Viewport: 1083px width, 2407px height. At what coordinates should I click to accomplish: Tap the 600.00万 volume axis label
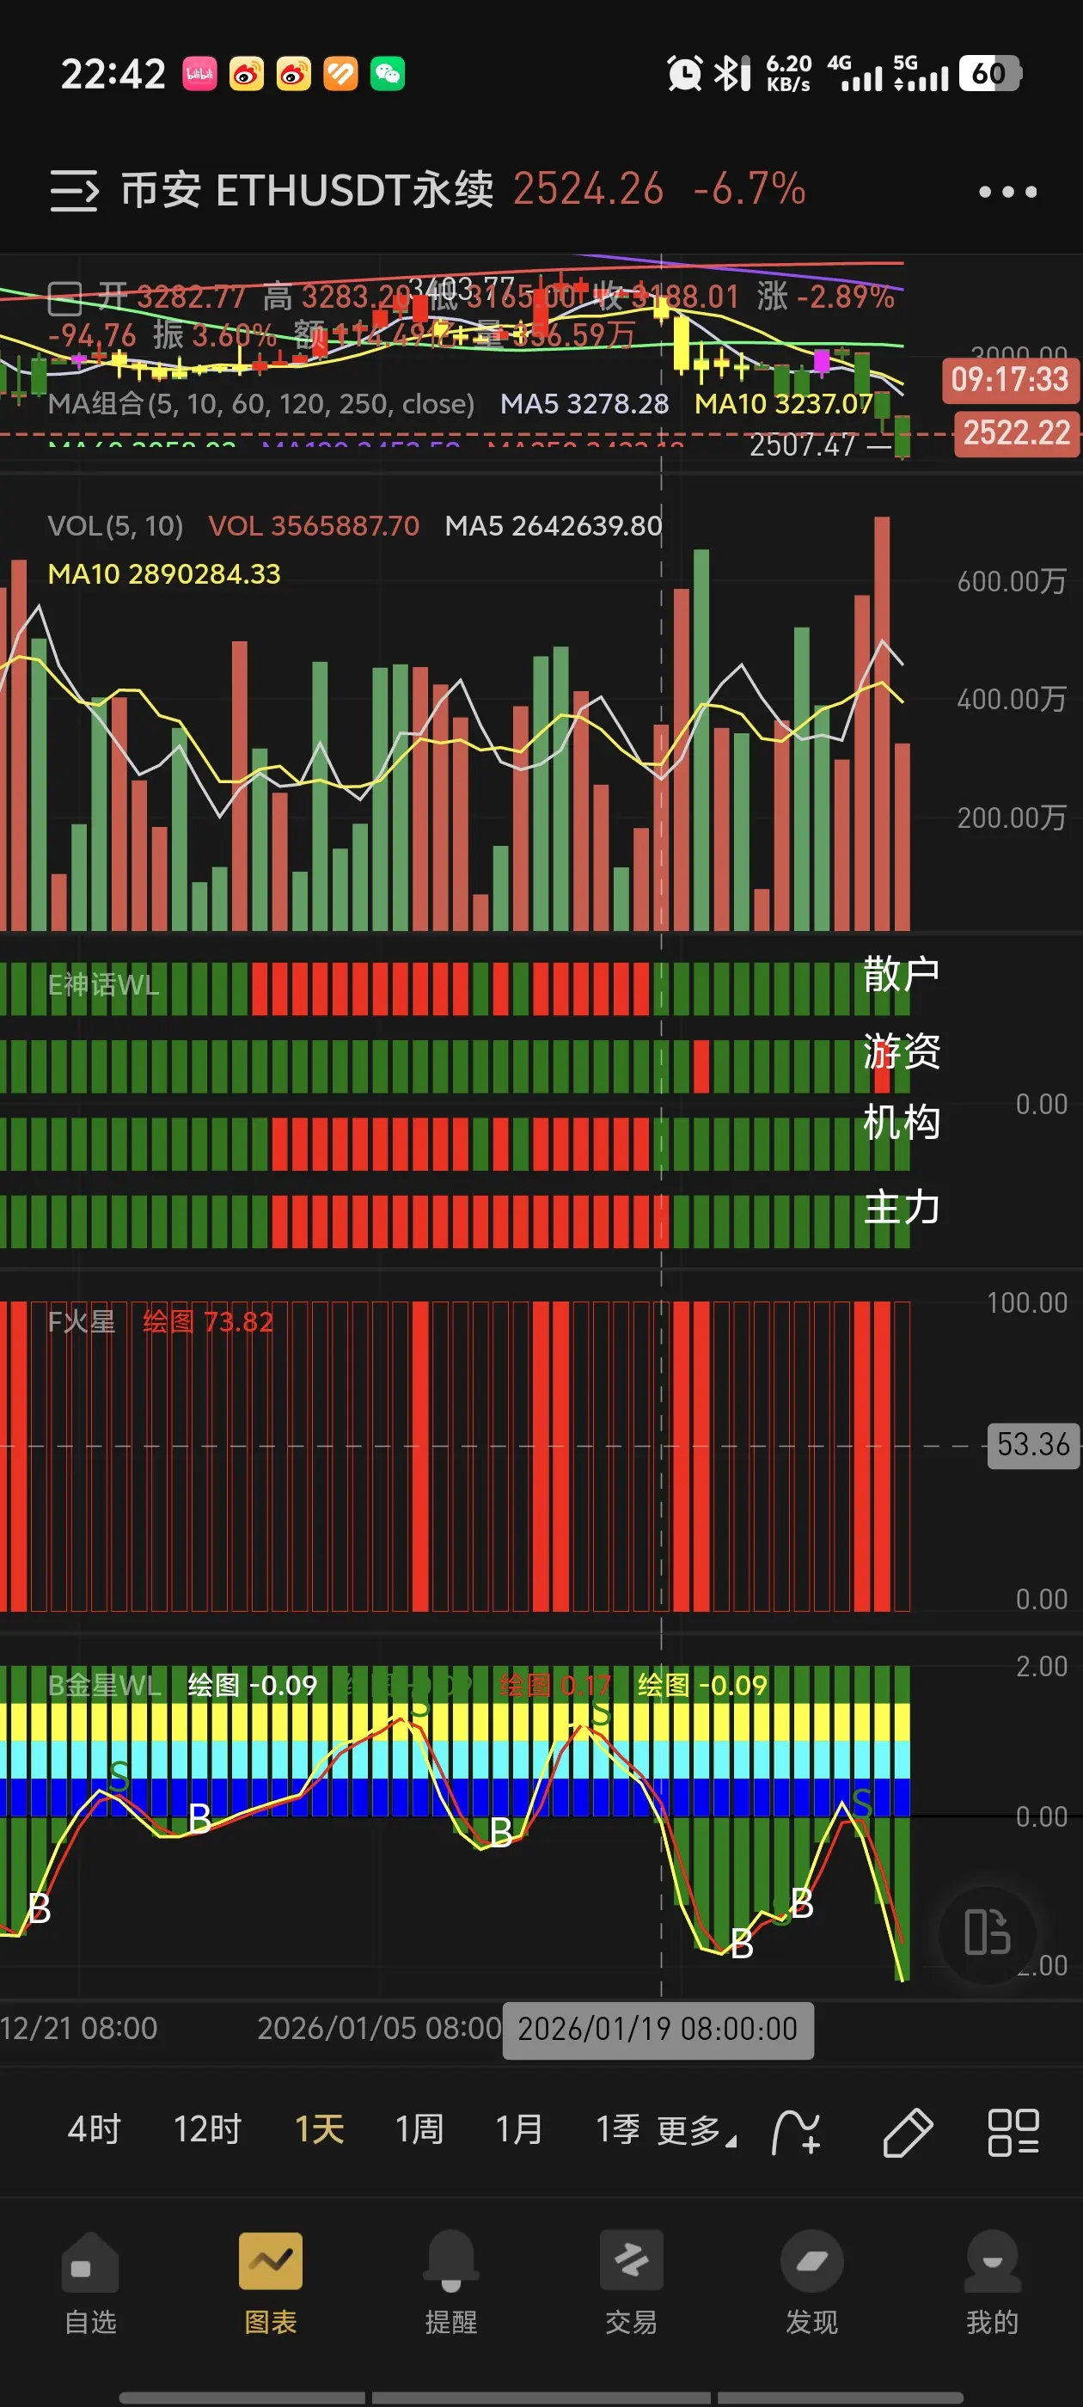point(1011,581)
